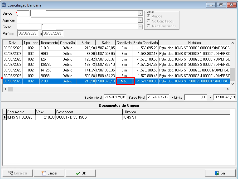
Task: Click the Tipo Lanc column header
Action: click(x=31, y=43)
